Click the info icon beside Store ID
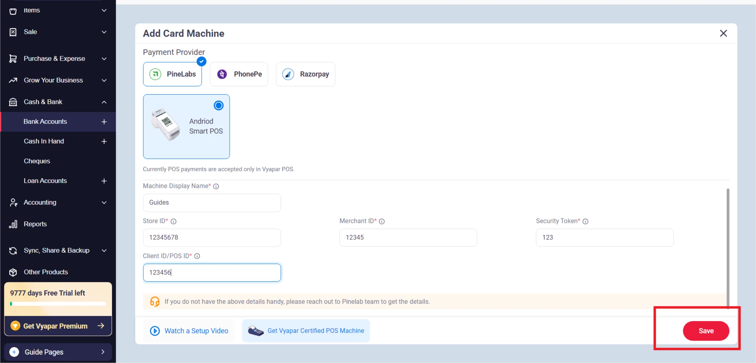This screenshot has width=756, height=363. 174,221
